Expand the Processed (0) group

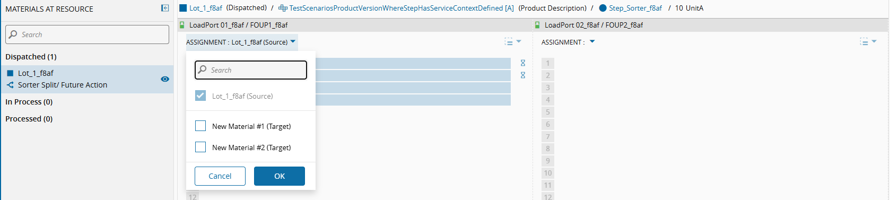pos(29,119)
